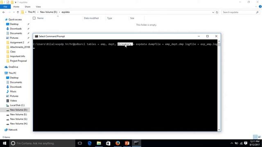Refresh the expdata folder view

[x=217, y=12]
